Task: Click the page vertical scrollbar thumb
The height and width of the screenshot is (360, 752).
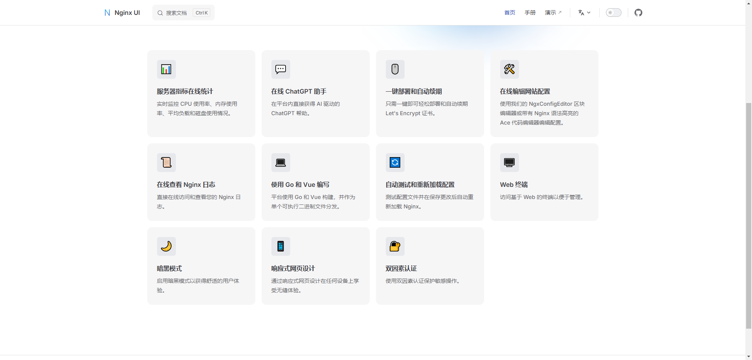Action: pos(748,215)
